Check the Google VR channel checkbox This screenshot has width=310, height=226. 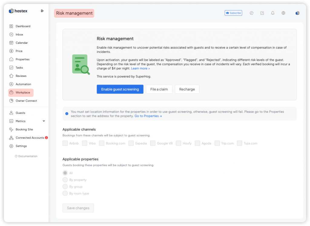[153, 143]
